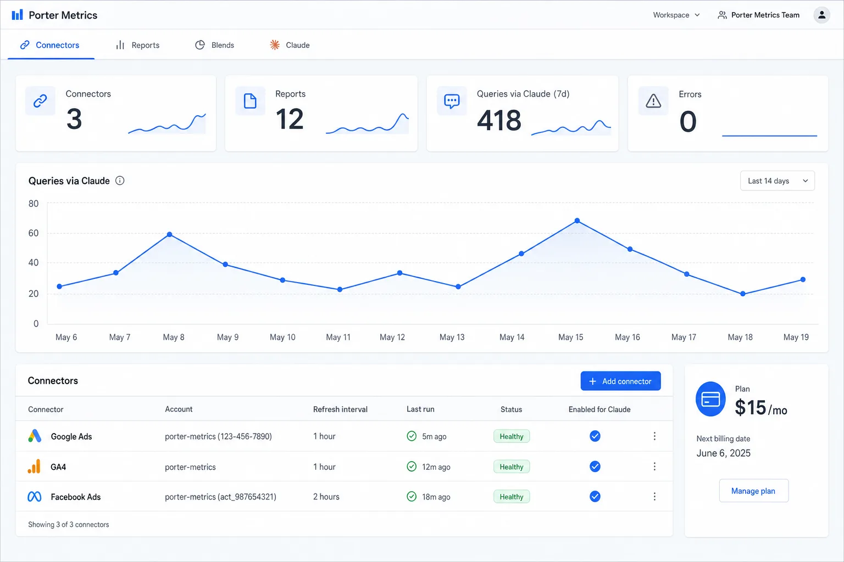Toggle Enabled for Claude on GA4
Image resolution: width=844 pixels, height=562 pixels.
click(x=595, y=467)
